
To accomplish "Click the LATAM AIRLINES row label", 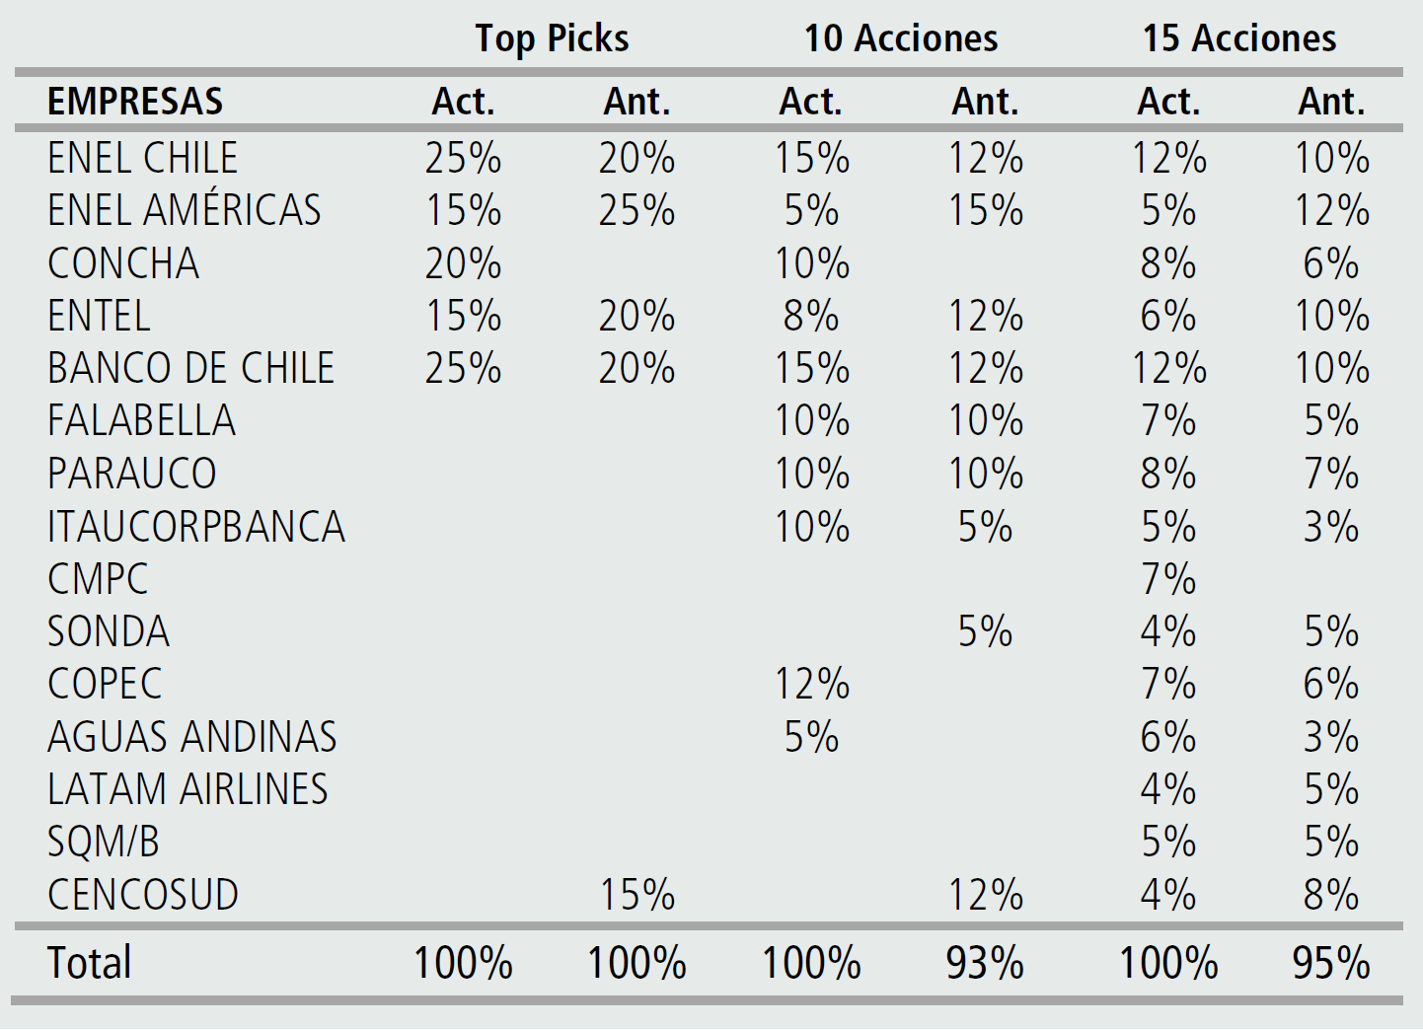I will pyautogui.click(x=187, y=789).
